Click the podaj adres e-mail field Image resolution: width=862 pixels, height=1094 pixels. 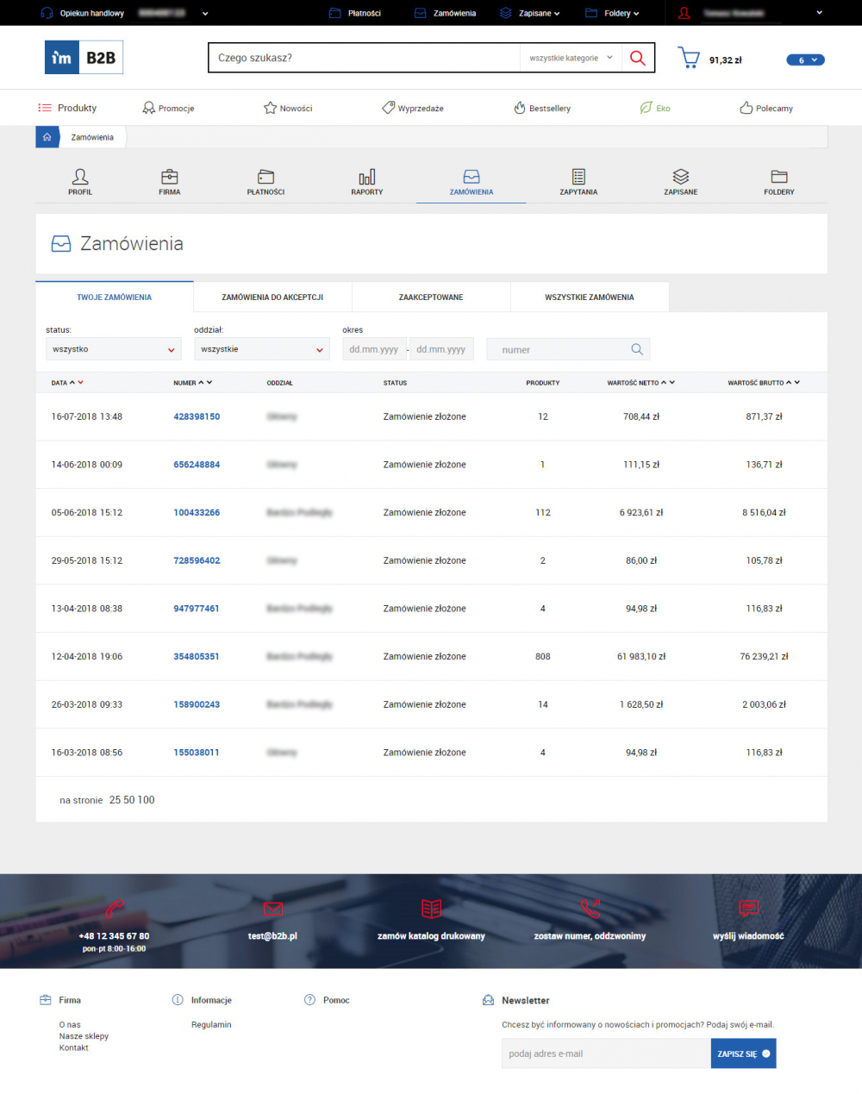[x=605, y=1053]
